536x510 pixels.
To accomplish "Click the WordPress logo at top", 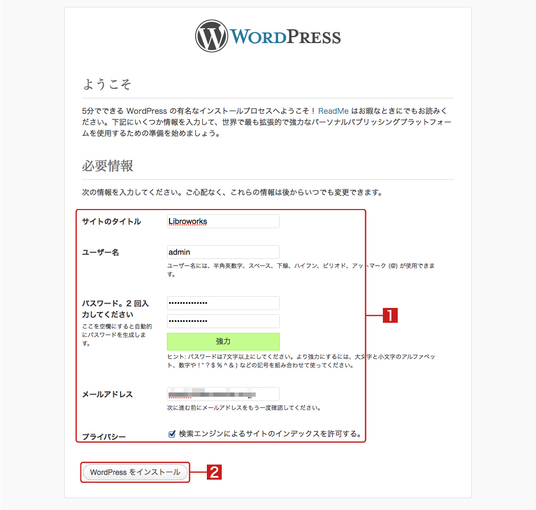I will [268, 36].
